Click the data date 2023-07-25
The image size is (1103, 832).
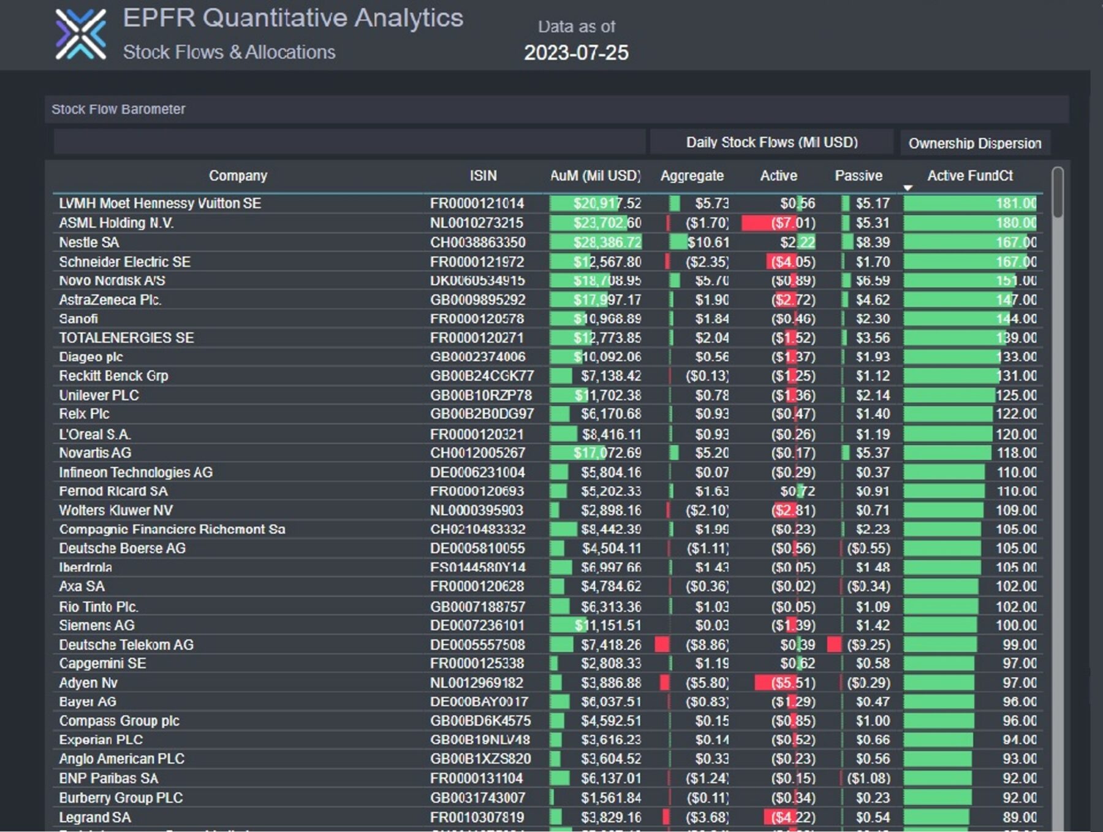point(576,53)
